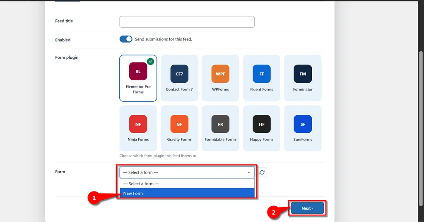
Task: Choose the Contact Form 7 plugin
Action: click(179, 78)
